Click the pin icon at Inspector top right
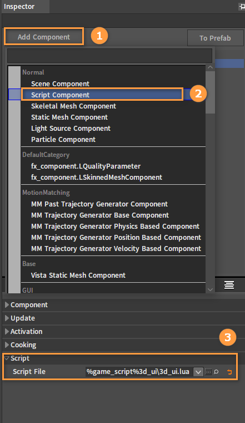This screenshot has height=423, width=245. tap(242, 7)
